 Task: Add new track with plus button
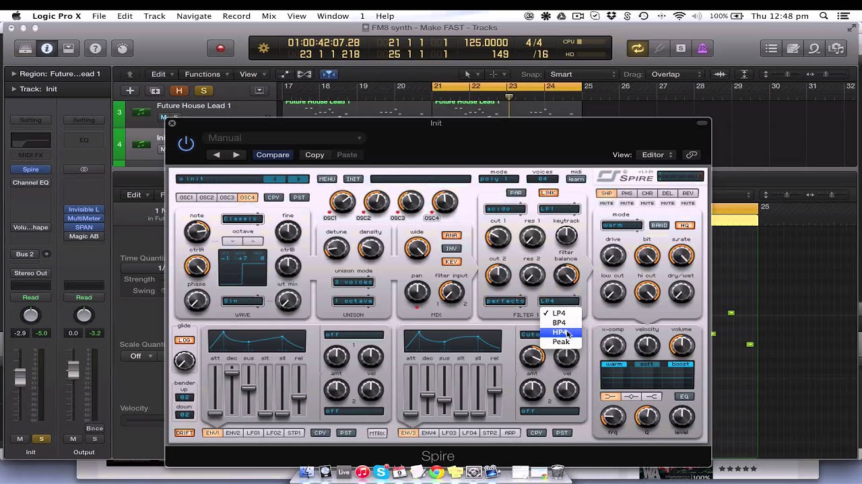[130, 90]
